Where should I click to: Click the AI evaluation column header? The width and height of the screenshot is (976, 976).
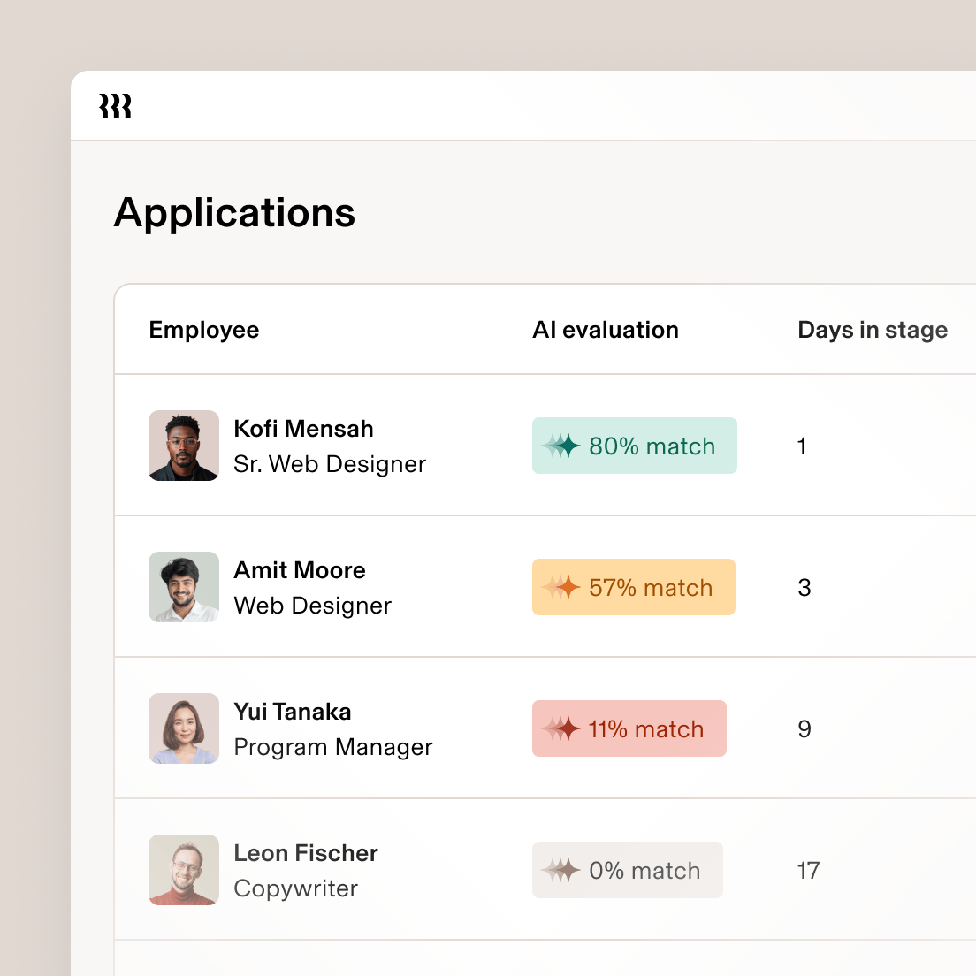(606, 330)
